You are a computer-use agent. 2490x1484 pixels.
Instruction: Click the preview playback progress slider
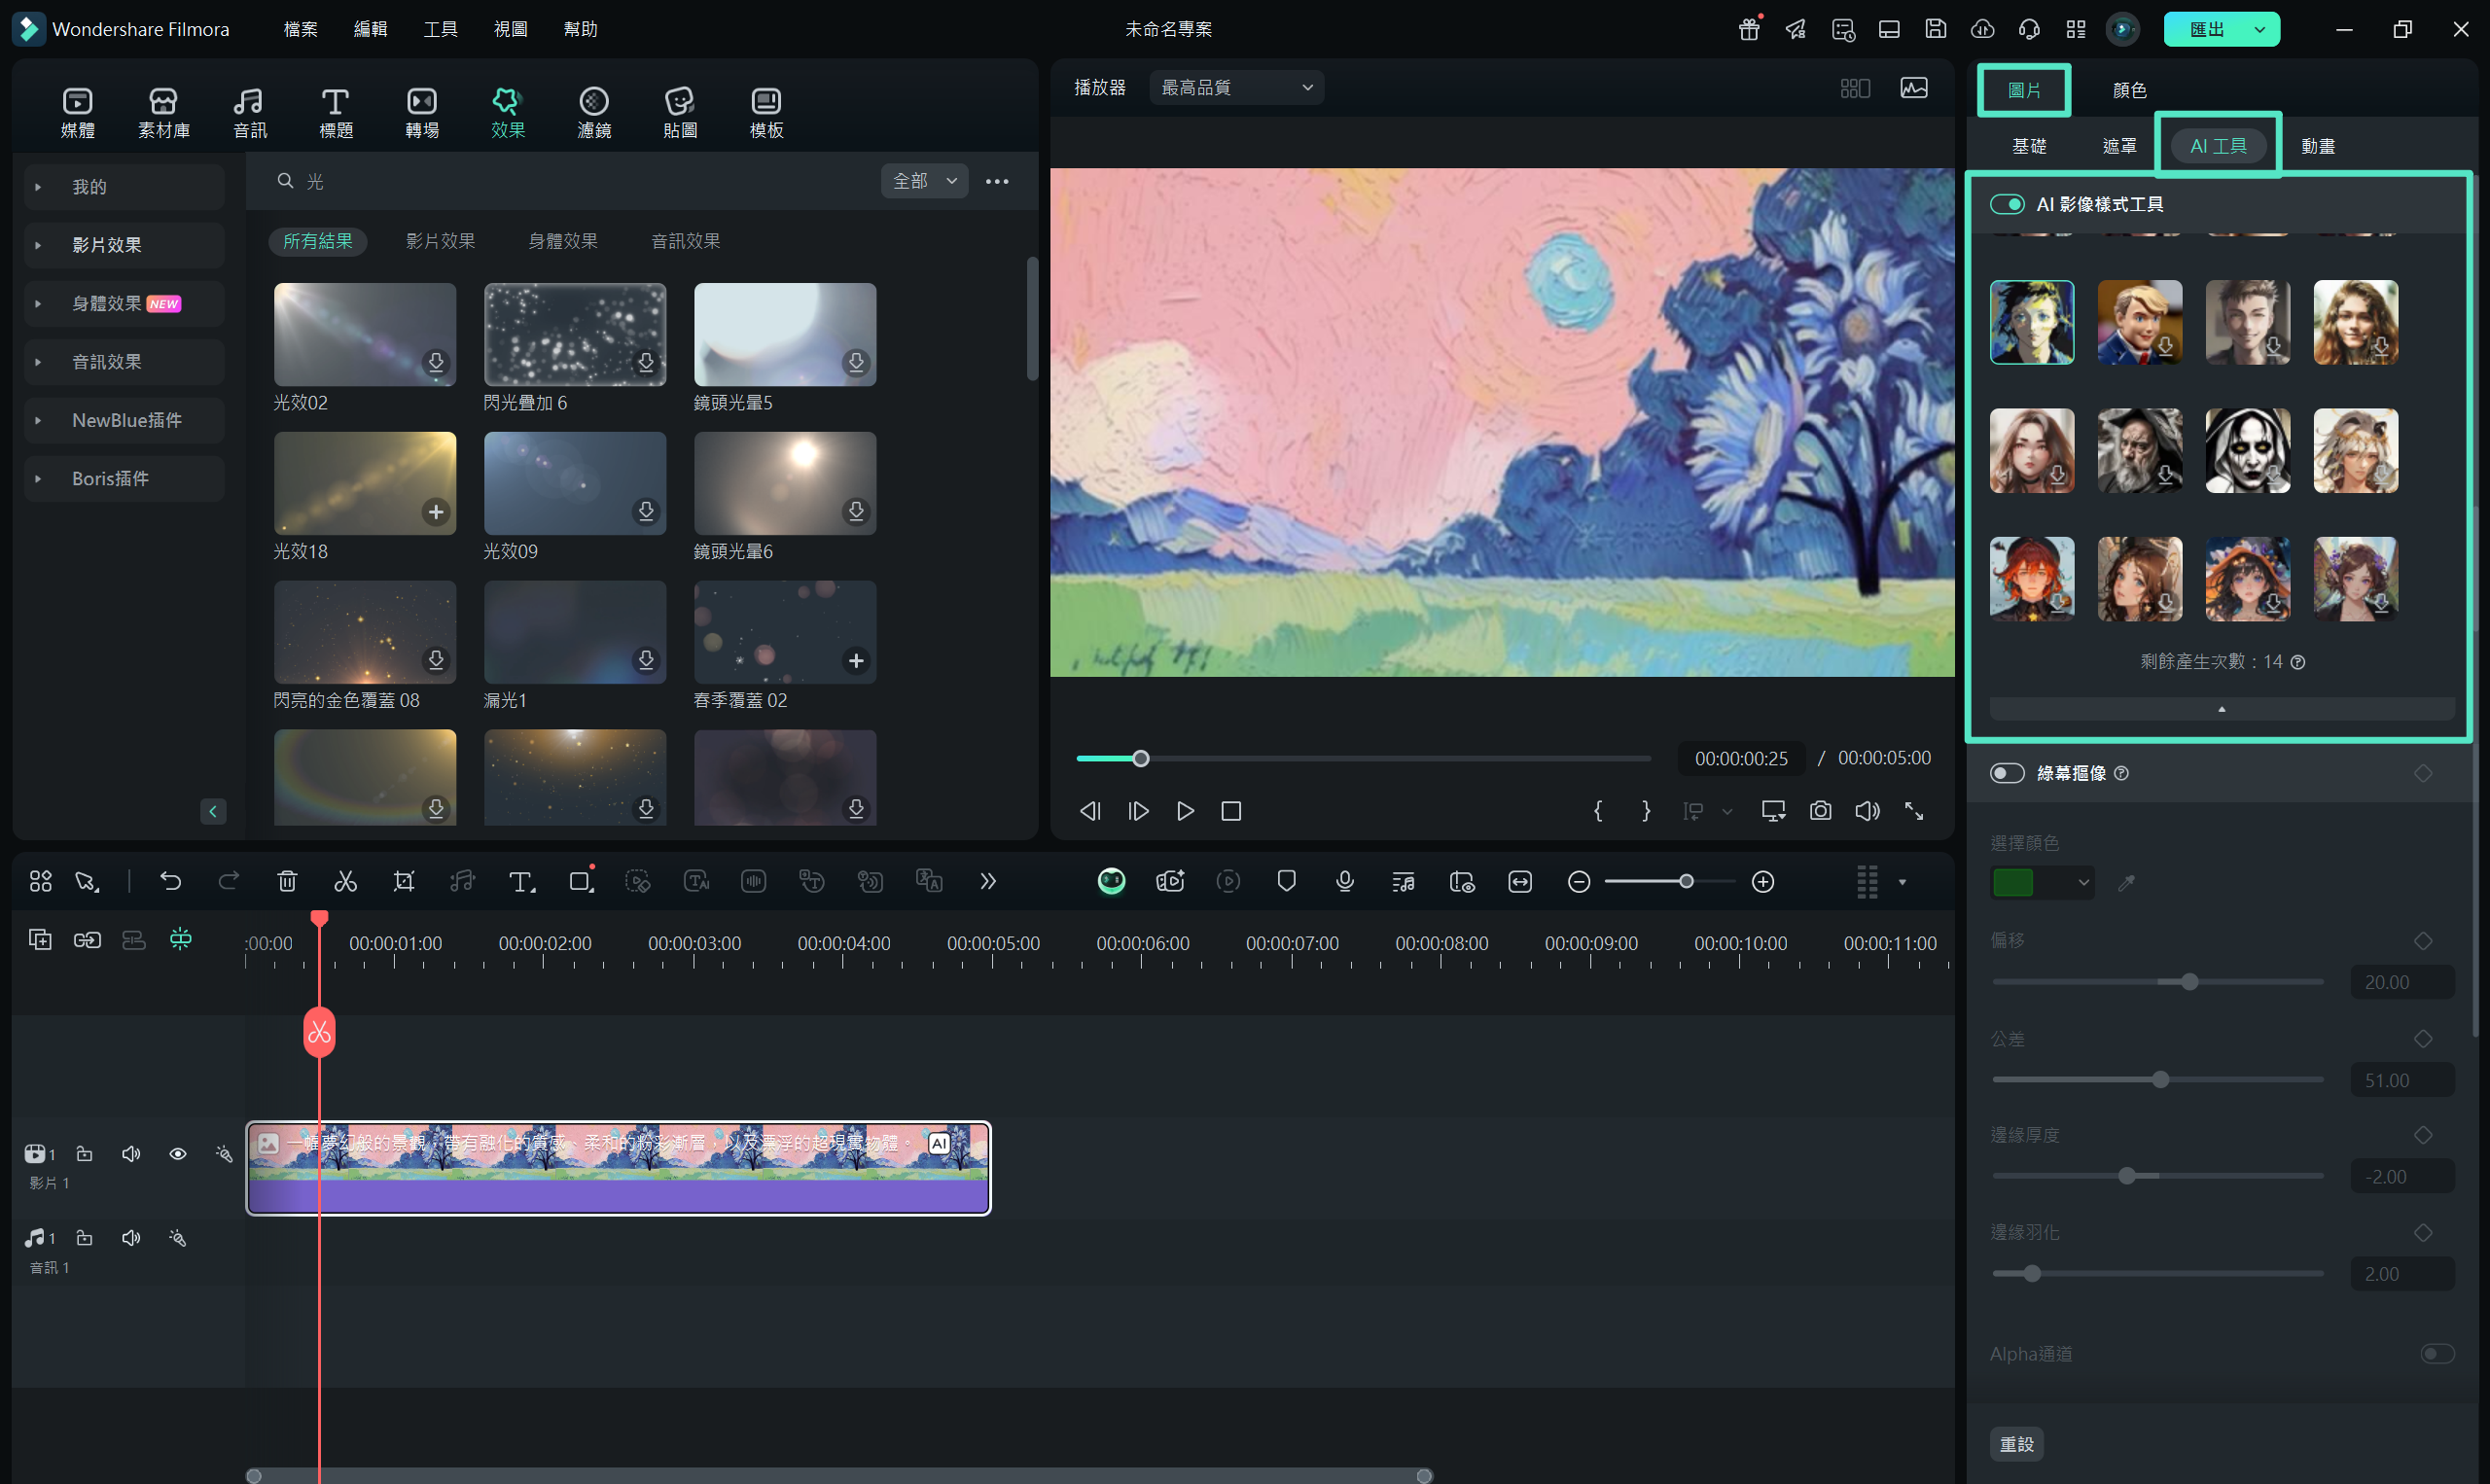click(1362, 758)
